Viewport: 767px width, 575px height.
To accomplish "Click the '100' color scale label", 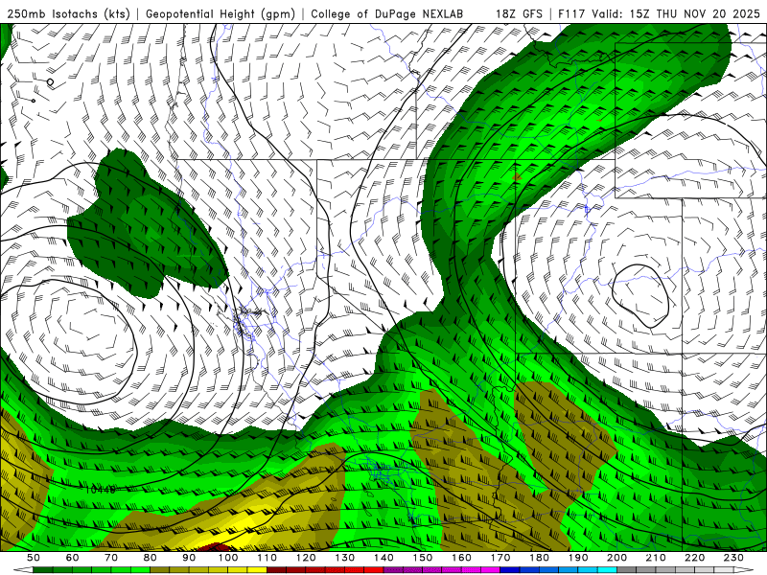I will (228, 558).
